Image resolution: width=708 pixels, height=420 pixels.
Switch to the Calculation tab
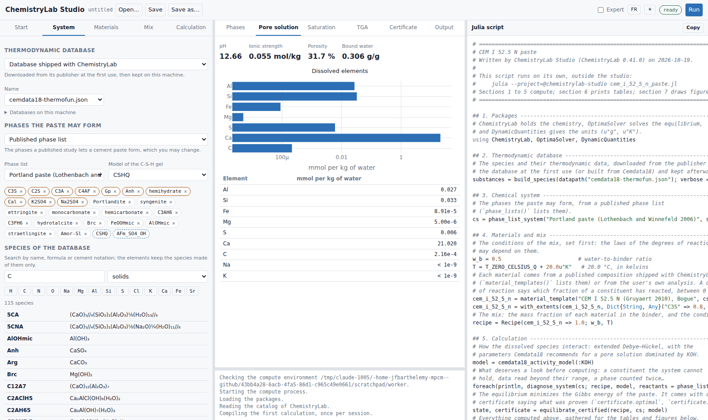(x=191, y=27)
